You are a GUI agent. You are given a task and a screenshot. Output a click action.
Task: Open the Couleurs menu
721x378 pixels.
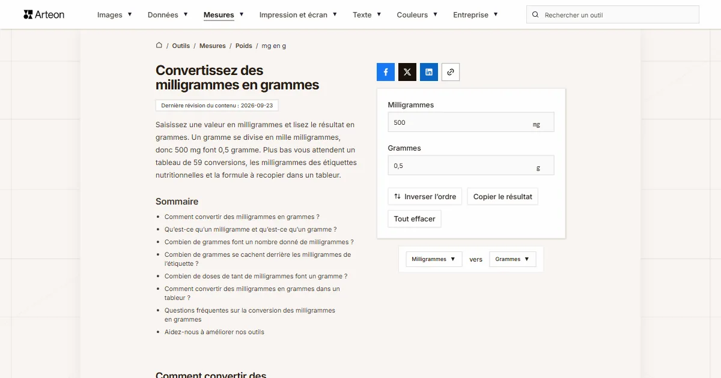click(417, 14)
